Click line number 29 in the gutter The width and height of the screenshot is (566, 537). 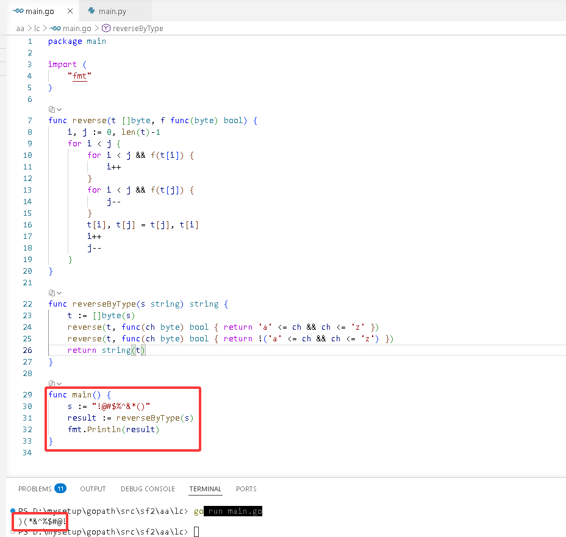click(27, 394)
